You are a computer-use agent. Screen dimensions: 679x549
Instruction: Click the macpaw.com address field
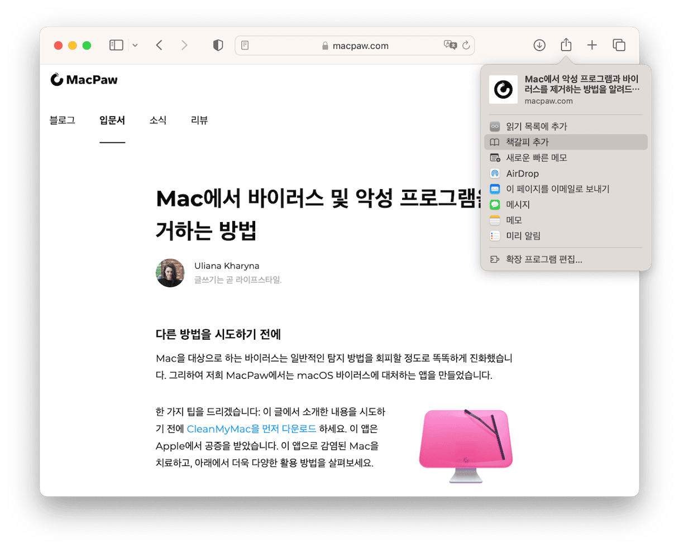(x=355, y=45)
